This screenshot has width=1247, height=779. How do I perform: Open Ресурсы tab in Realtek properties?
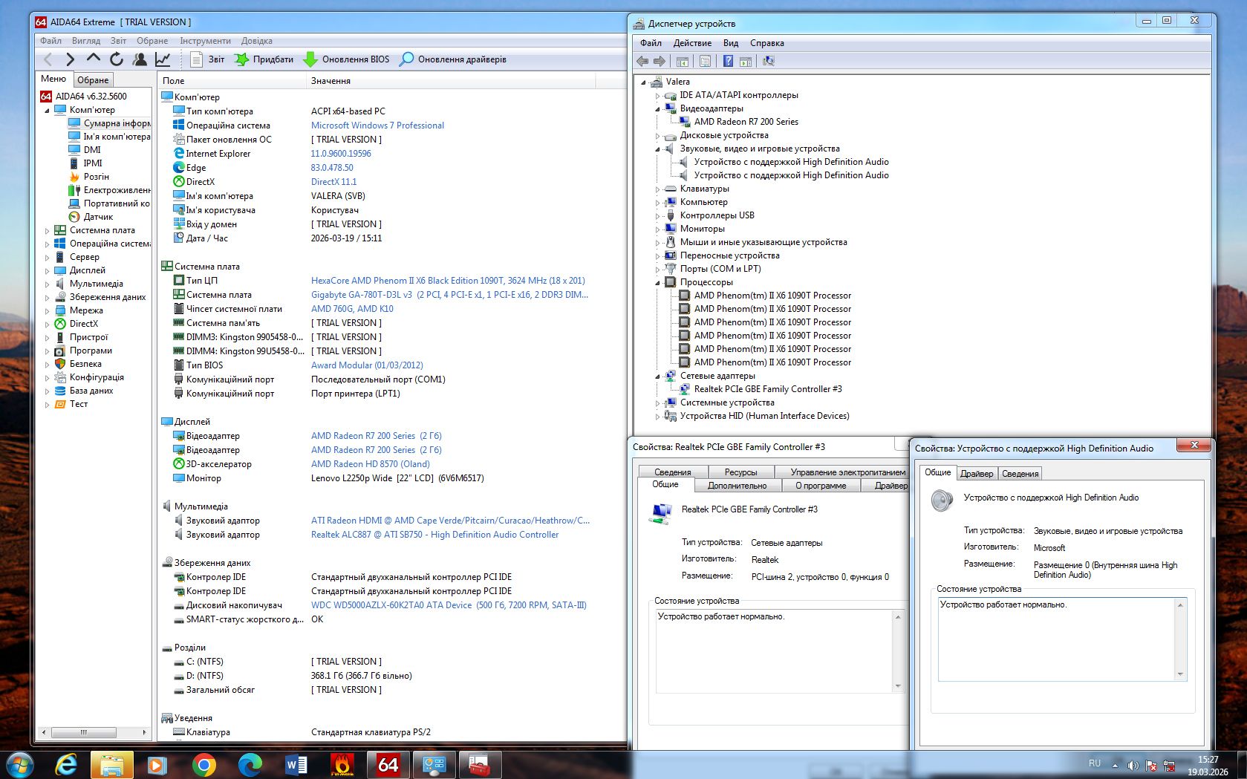(x=740, y=472)
